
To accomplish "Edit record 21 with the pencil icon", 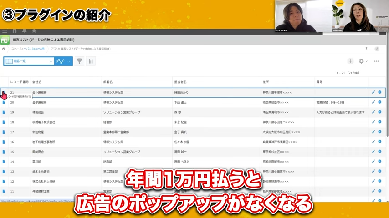I will click(x=373, y=92).
